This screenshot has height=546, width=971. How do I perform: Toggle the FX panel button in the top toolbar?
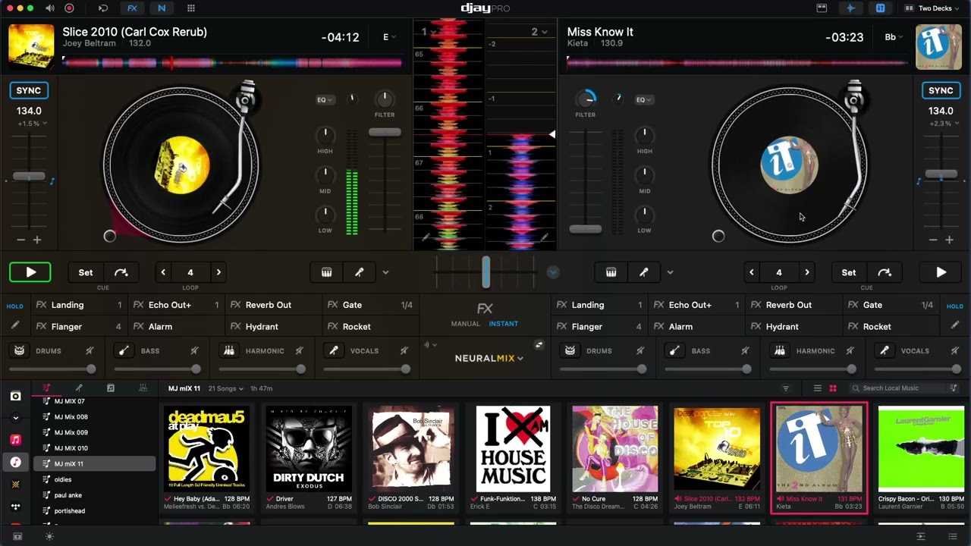coord(132,8)
